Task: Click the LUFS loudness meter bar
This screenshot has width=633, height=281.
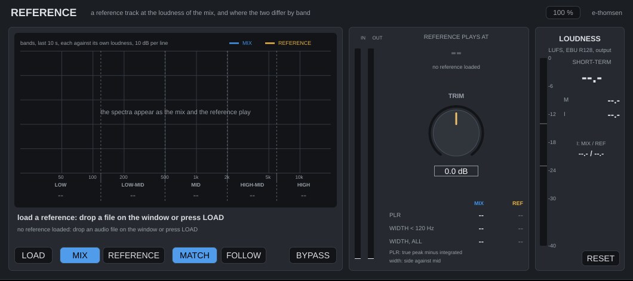Action: pyautogui.click(x=543, y=152)
